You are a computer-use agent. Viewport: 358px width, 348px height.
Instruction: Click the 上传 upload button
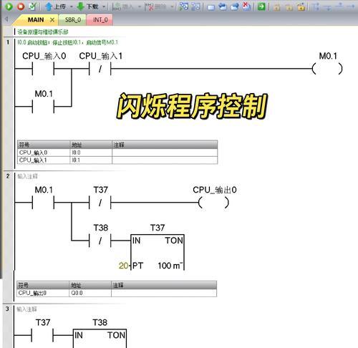pos(55,6)
